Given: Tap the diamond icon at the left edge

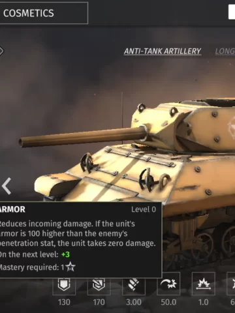Looking at the screenshot, I should (x=1, y=51).
